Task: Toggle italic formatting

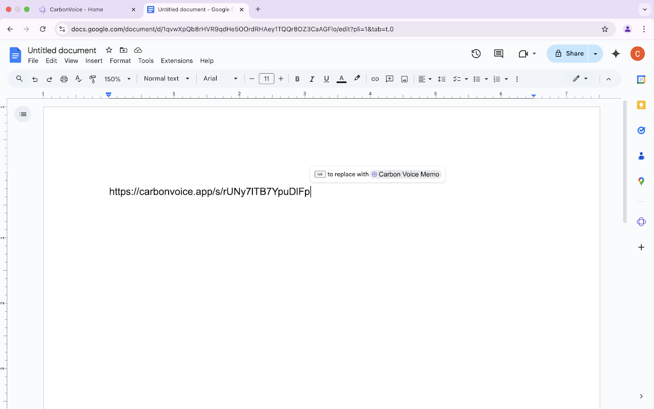Action: pos(312,79)
